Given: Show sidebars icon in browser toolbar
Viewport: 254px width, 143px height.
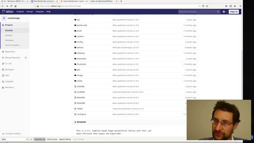Looking at the screenshot, I should coord(231,6).
